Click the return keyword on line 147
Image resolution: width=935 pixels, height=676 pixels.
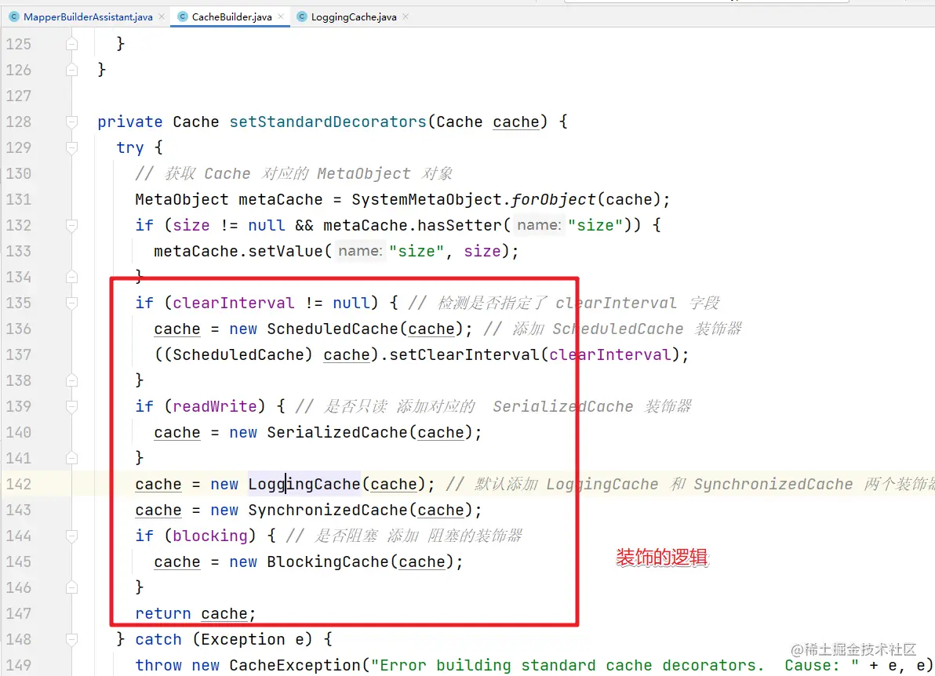[x=163, y=614]
